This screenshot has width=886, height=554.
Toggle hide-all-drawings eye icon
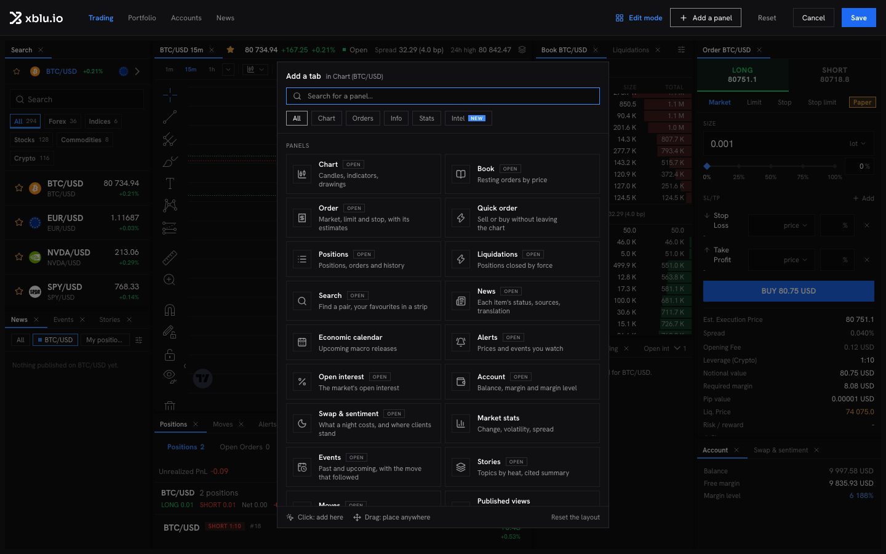coord(170,376)
